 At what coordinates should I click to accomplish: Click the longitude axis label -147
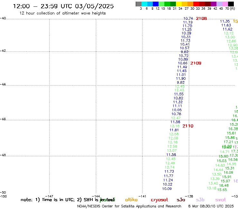point(49,196)
